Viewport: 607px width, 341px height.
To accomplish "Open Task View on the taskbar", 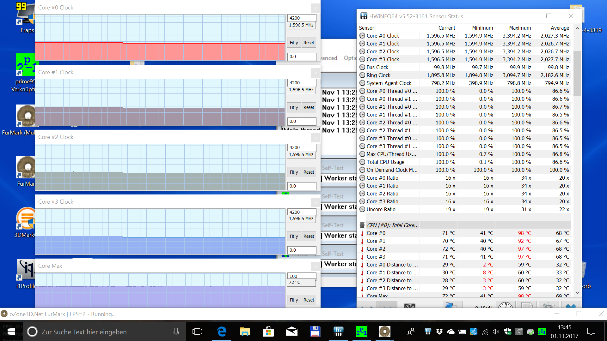I will [197, 332].
